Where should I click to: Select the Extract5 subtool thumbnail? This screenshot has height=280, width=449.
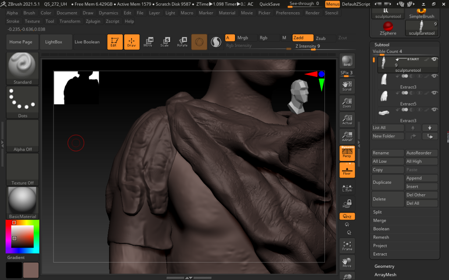pyautogui.click(x=384, y=96)
